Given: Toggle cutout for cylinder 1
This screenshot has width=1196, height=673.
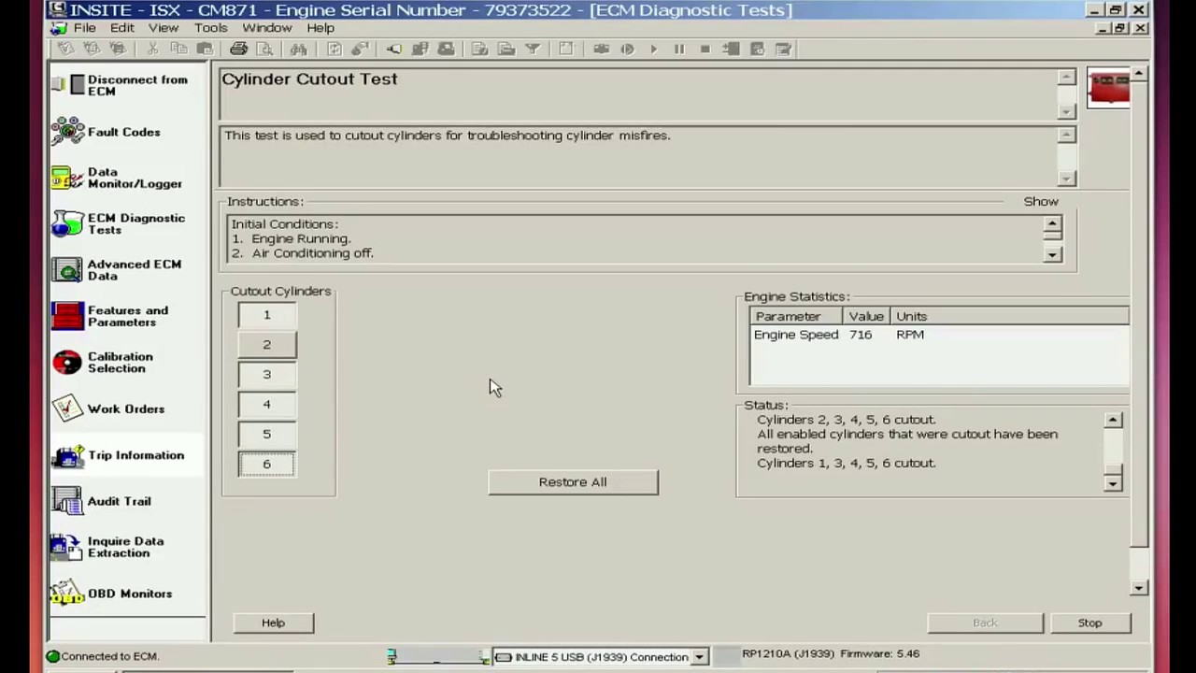Looking at the screenshot, I should coord(266,315).
